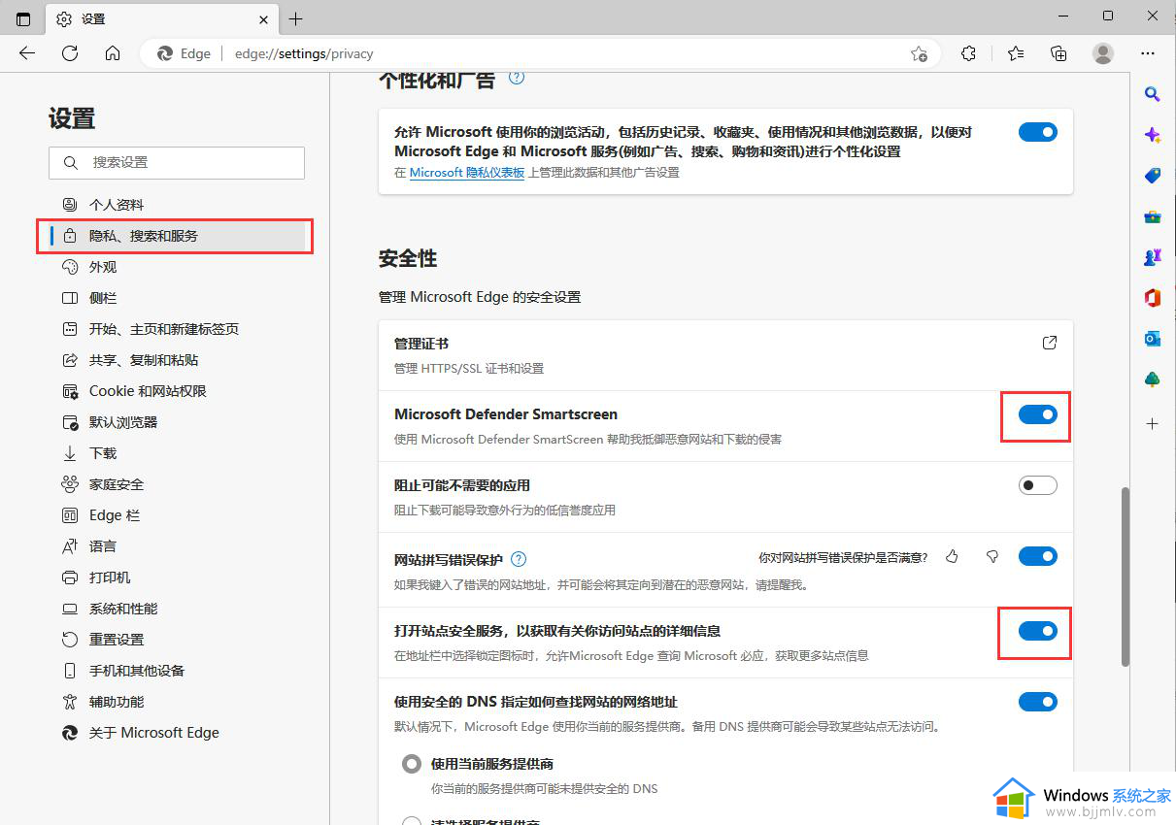
Task: Select 使用当前服务提供商 radio button
Action: (x=412, y=764)
